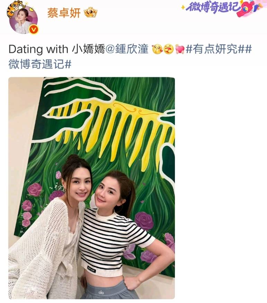The width and height of the screenshot is (267, 303).
Task: Click the 'Dating with 小嬌嬌' post text
Action: coord(57,49)
